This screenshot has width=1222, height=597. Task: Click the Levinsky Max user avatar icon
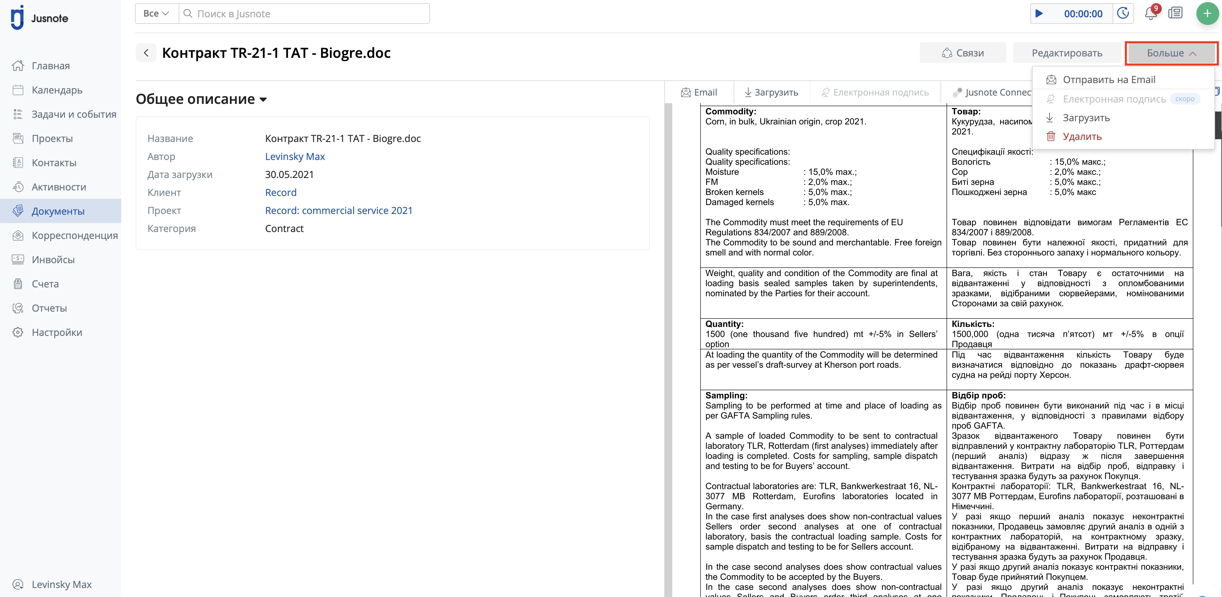[x=18, y=584]
